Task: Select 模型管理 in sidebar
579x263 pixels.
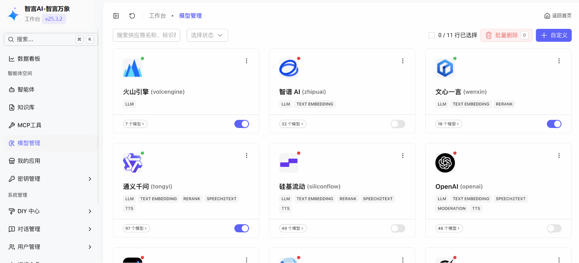Action: point(51,143)
